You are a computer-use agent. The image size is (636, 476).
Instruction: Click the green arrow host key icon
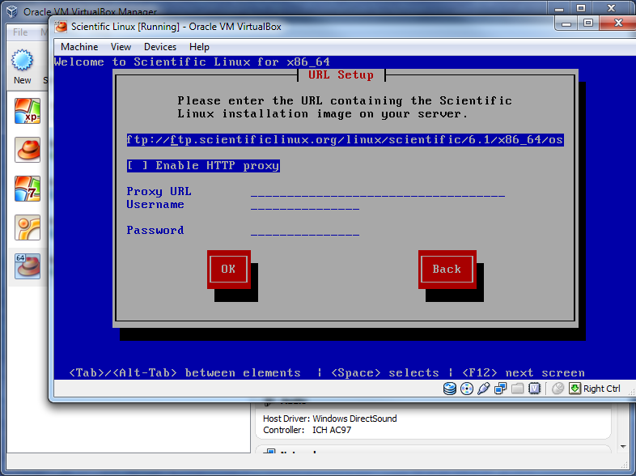(x=575, y=389)
